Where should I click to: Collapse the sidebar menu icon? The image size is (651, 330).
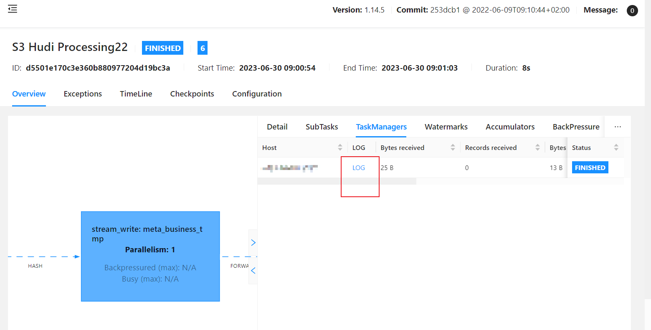click(x=13, y=9)
